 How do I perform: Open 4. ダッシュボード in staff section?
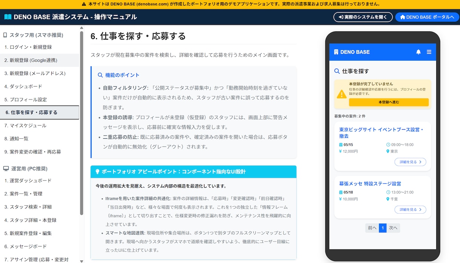pos(40,86)
